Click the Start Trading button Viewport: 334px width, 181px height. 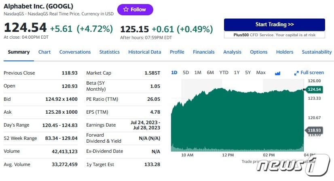(x=274, y=25)
